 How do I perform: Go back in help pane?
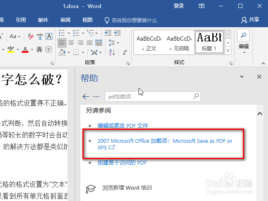pyautogui.click(x=86, y=97)
